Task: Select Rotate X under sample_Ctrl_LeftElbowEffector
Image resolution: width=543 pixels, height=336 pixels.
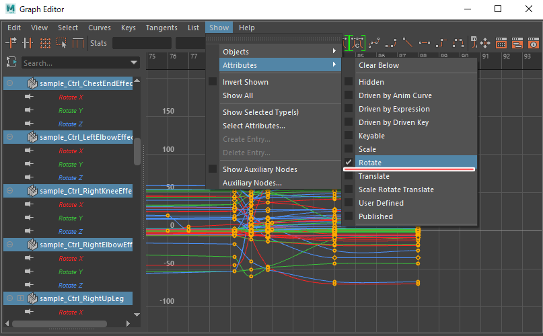Action: point(71,151)
